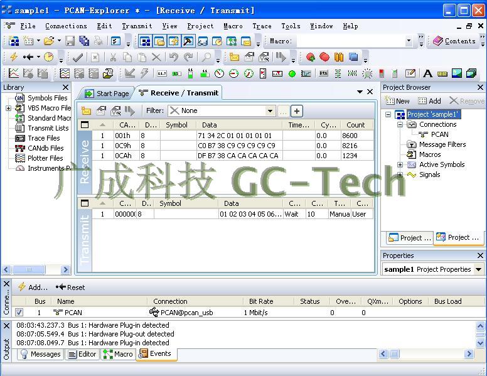487x376 pixels.
Task: Switch to the Start Page tab
Action: click(107, 94)
